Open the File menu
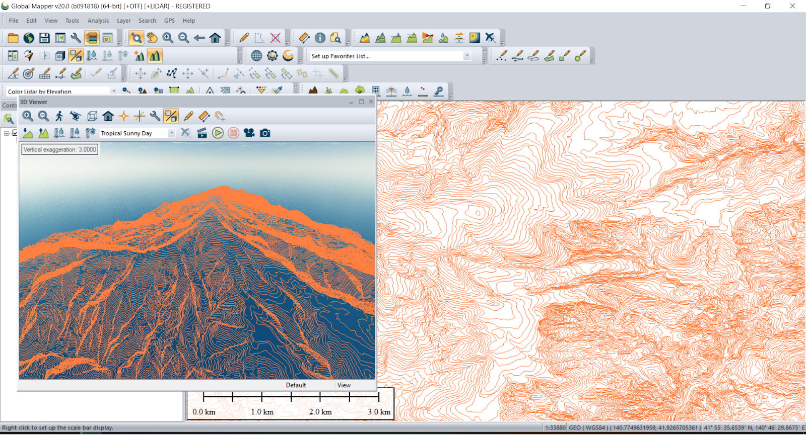Viewport: 806px width, 436px height. [x=14, y=21]
